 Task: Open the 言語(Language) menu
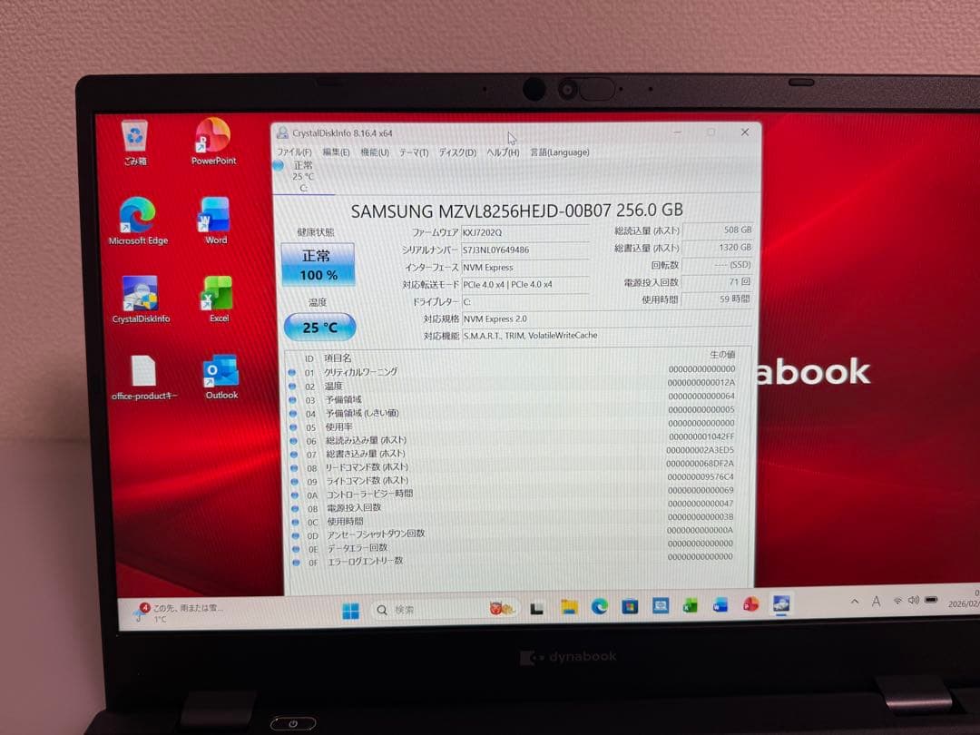(x=559, y=153)
